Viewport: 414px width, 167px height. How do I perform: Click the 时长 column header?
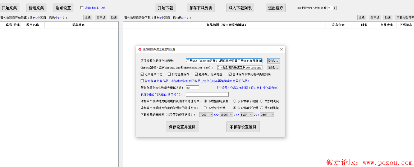point(364,25)
